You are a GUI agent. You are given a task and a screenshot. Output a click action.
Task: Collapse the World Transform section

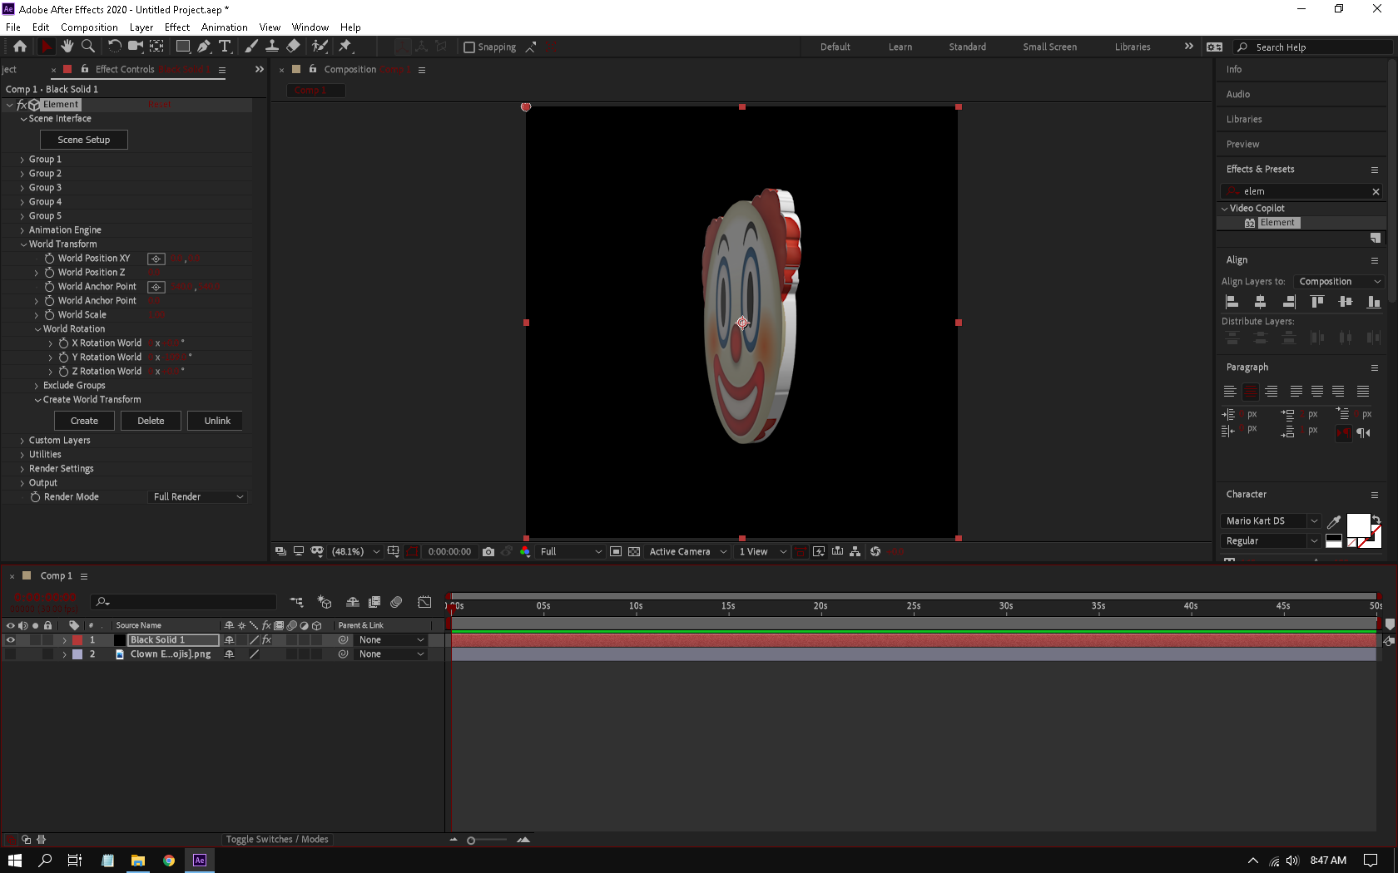[24, 244]
